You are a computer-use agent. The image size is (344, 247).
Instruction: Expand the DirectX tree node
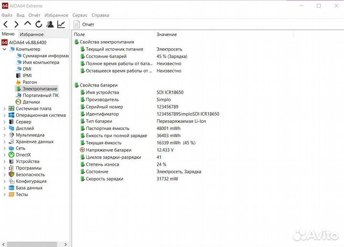4,155
